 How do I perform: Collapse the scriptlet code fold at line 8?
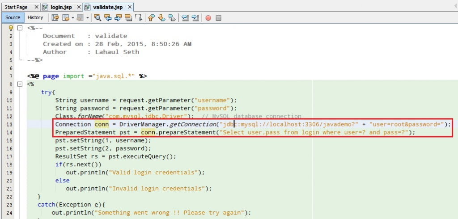20,84
